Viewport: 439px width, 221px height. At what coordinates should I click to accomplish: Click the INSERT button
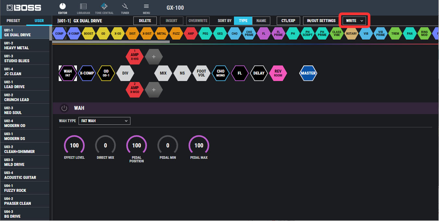pos(172,21)
